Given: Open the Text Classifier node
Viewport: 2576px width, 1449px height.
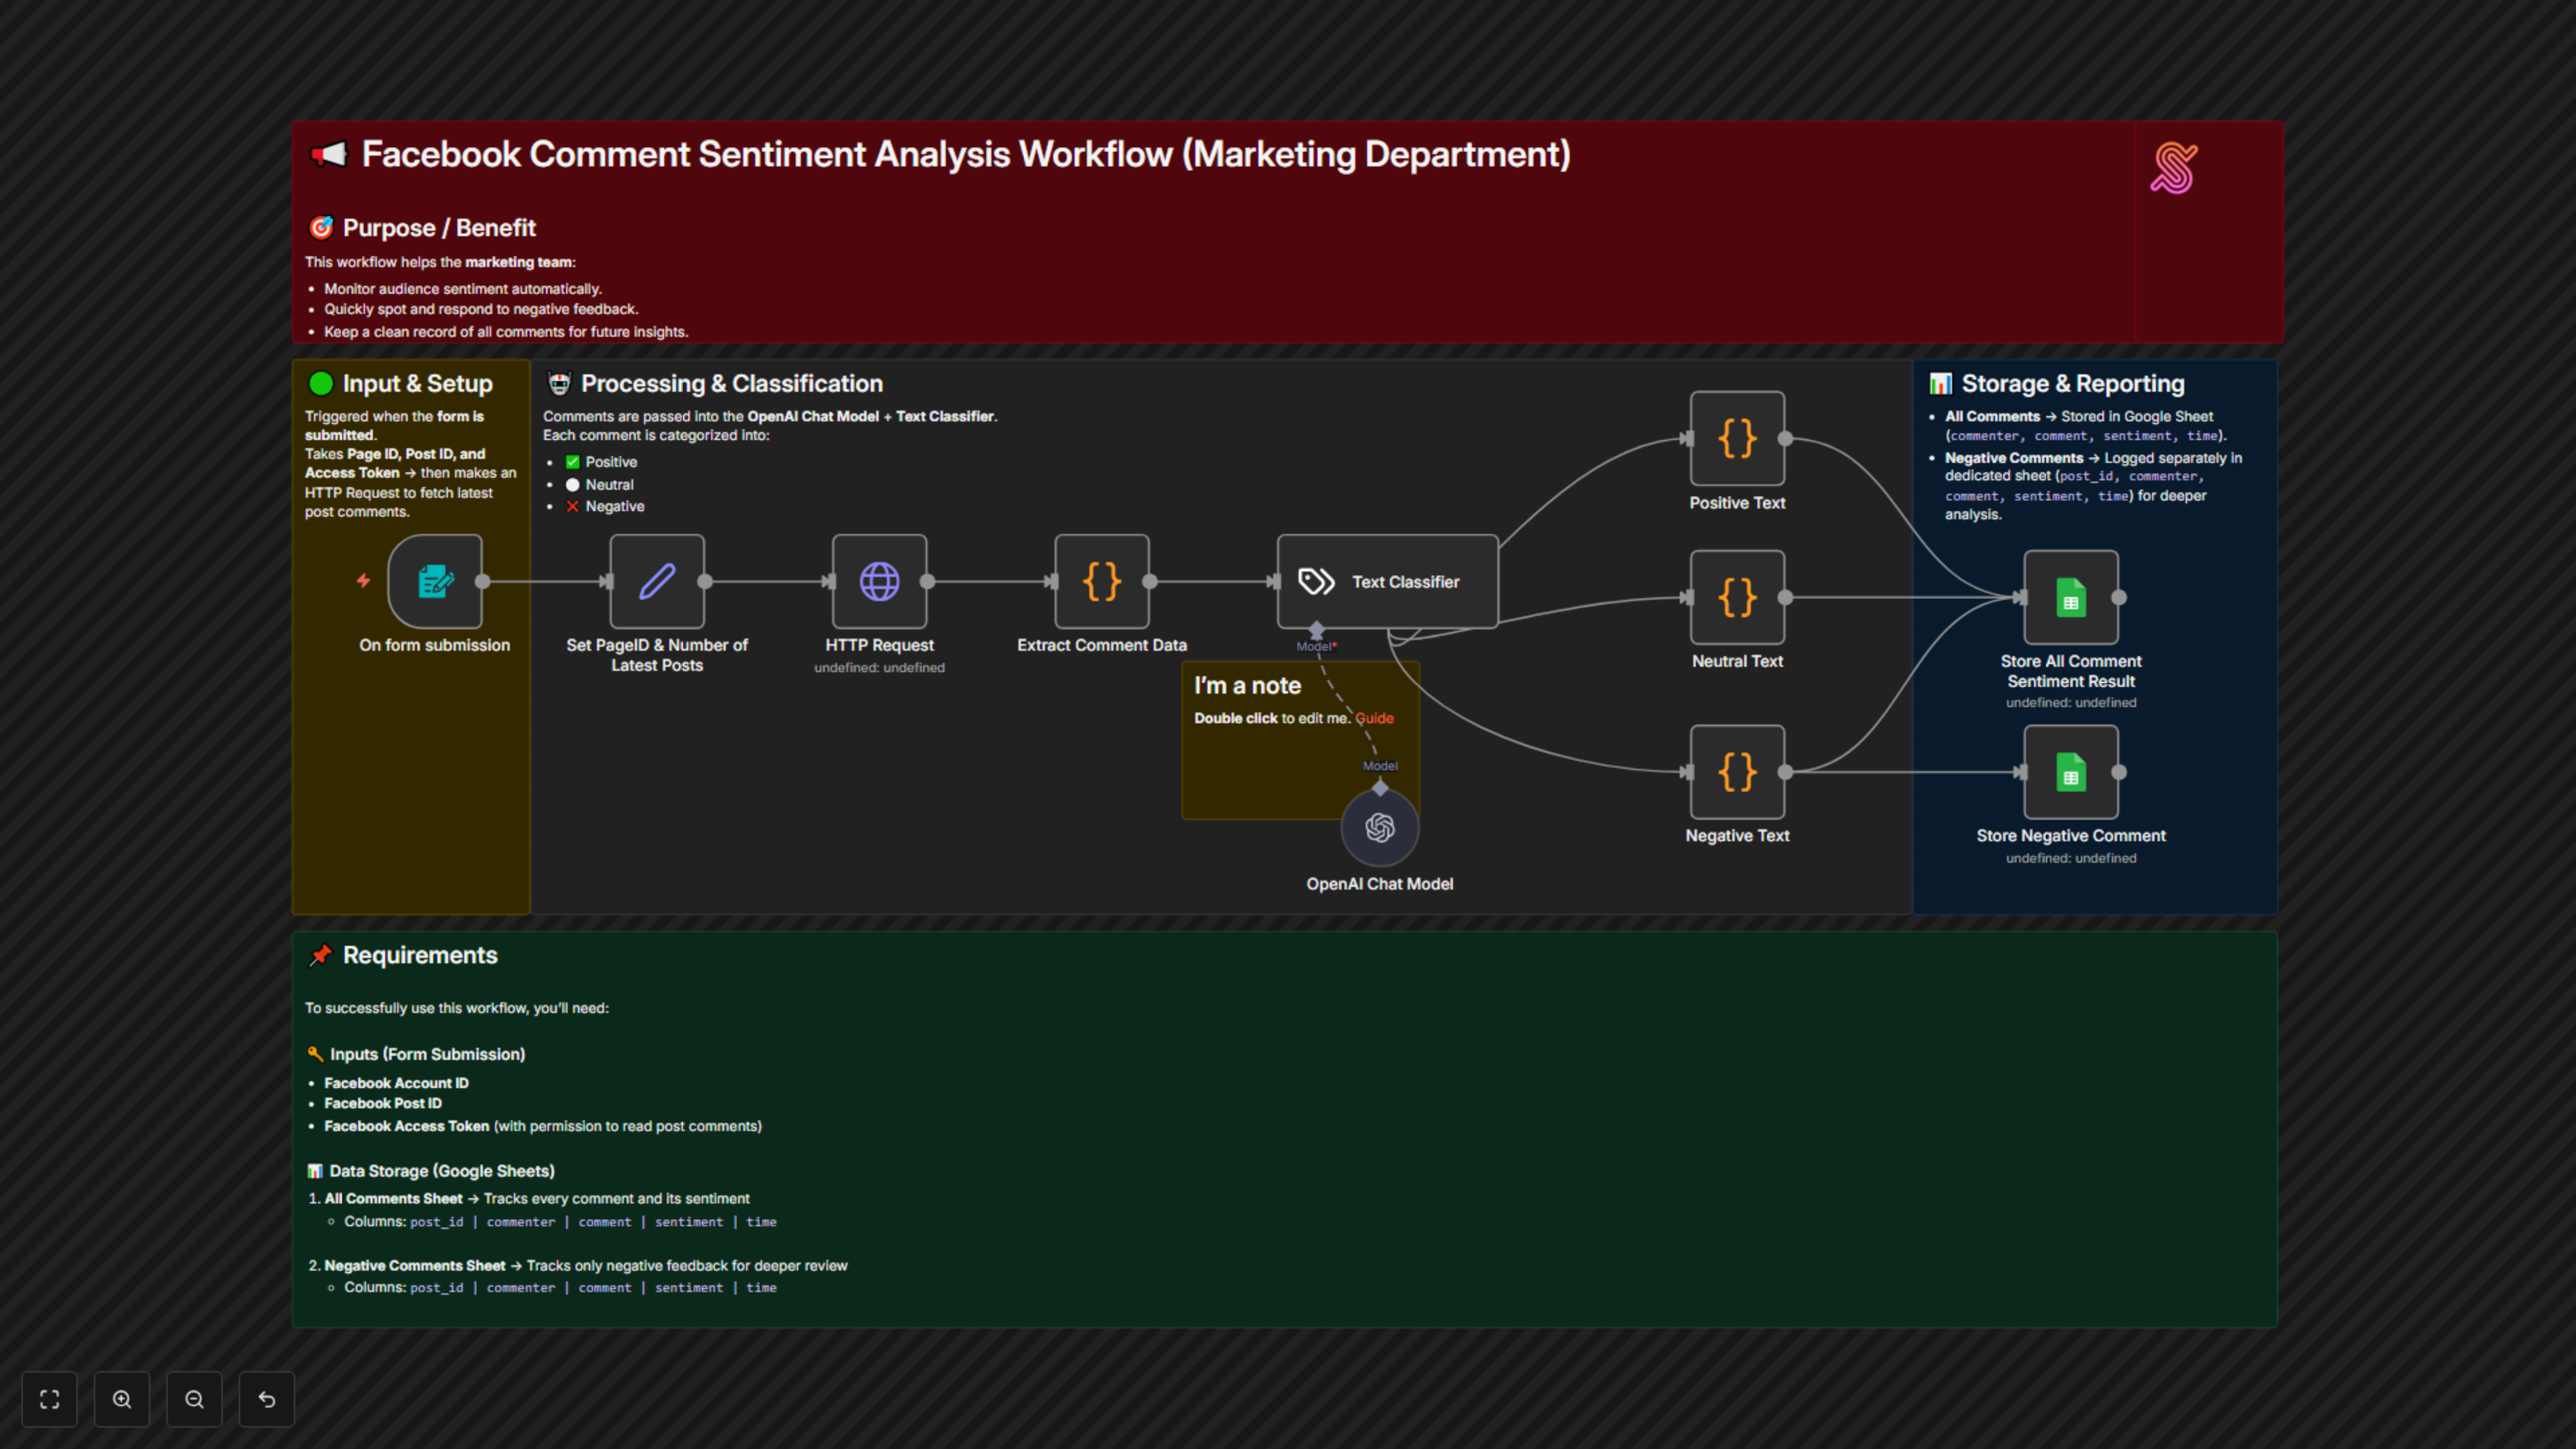Looking at the screenshot, I should [x=1387, y=581].
